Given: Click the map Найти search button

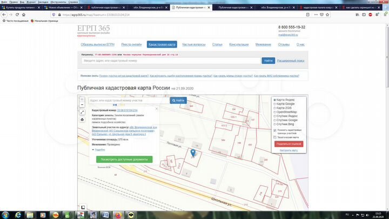Looking at the screenshot, I should point(178,101).
